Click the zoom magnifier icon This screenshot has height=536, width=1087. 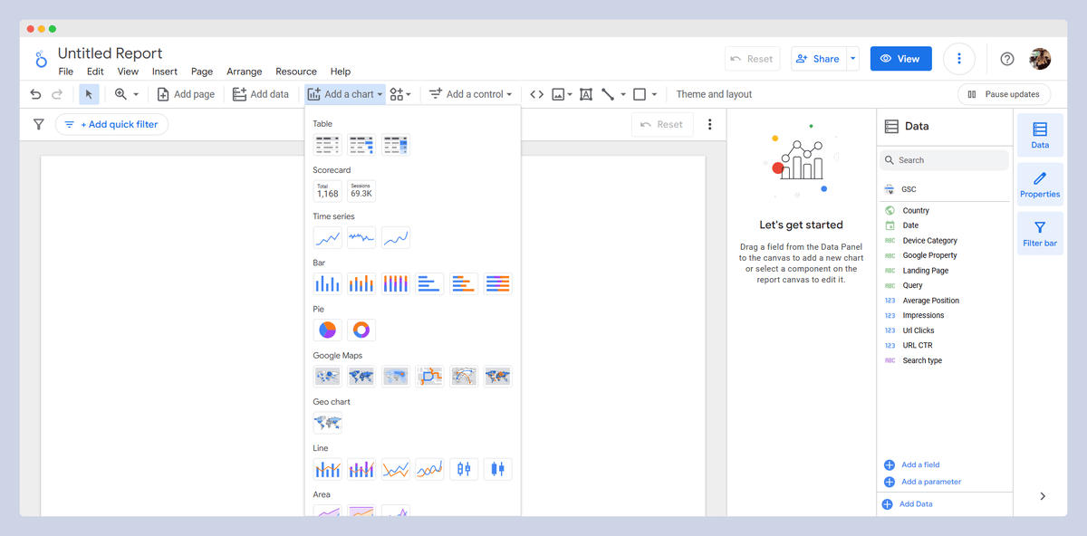120,94
